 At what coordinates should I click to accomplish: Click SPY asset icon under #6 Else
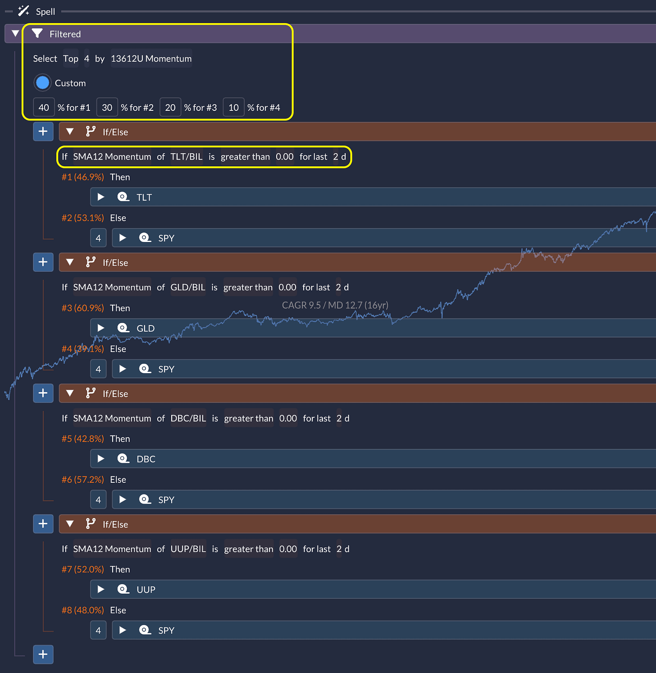(x=145, y=499)
